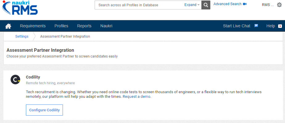285x123 pixels.
Task: Open the RMS account menu
Action: coord(268,5)
